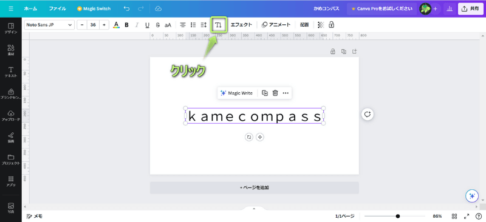Enter fullscreen presentation mode
This screenshot has height=222, width=486.
click(467, 216)
